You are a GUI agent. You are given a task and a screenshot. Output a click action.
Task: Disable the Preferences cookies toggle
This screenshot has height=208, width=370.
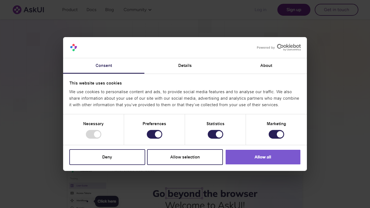click(x=154, y=134)
